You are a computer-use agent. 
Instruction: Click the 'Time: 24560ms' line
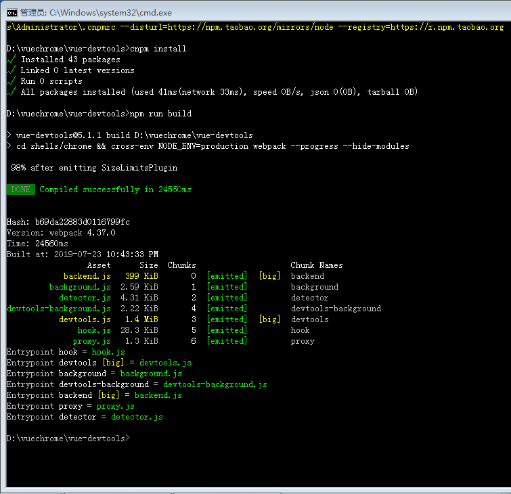(37, 244)
